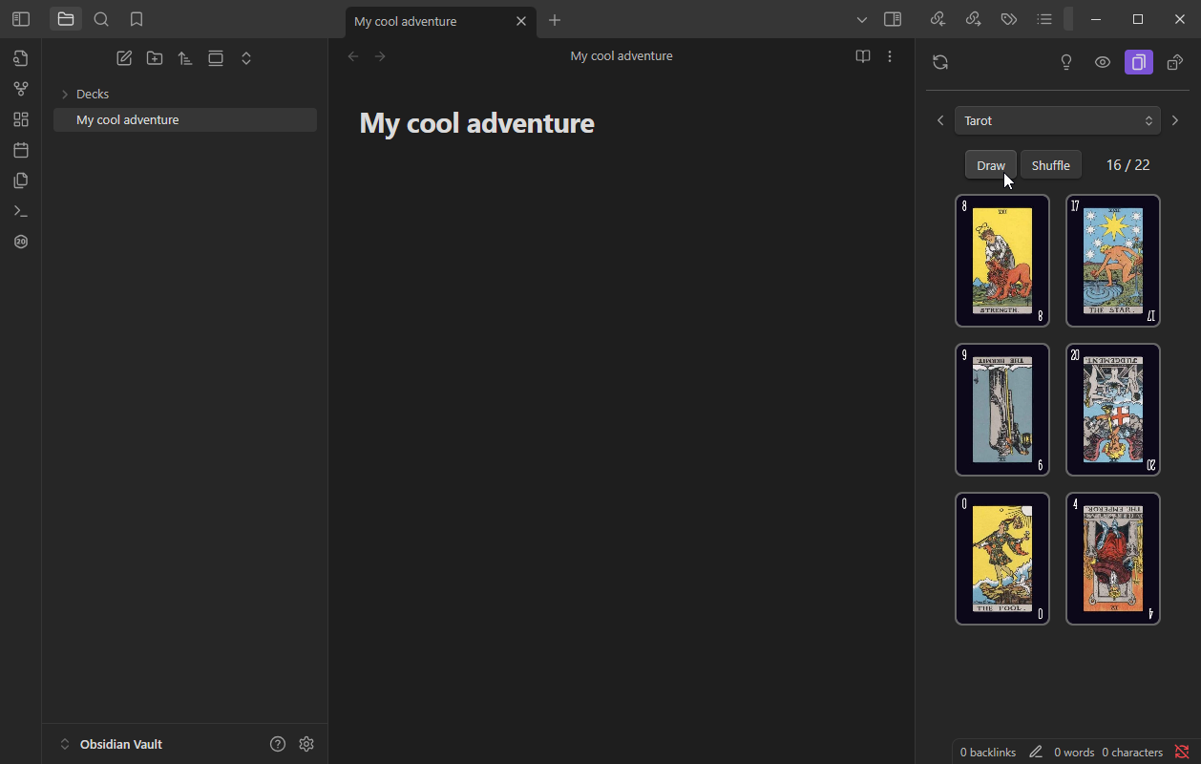
Task: Toggle the eye visibility icon
Action: pos(1103,62)
